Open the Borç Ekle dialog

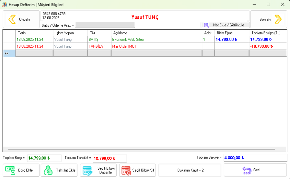pyautogui.click(x=21, y=170)
